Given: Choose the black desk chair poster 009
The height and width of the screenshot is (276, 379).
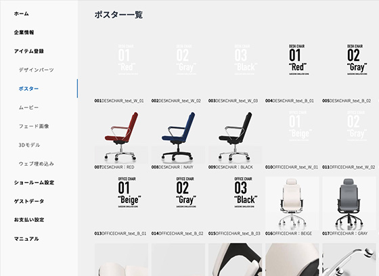Looking at the screenshot, I should (x=236, y=137).
